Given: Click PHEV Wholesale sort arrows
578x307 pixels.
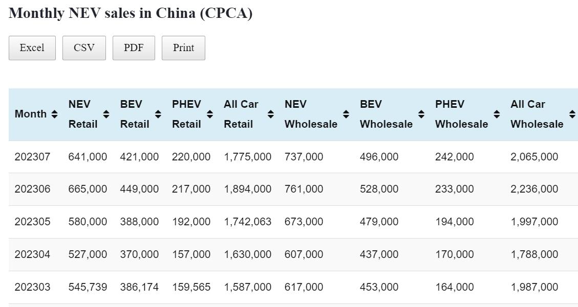Looking at the screenshot, I should pos(496,114).
